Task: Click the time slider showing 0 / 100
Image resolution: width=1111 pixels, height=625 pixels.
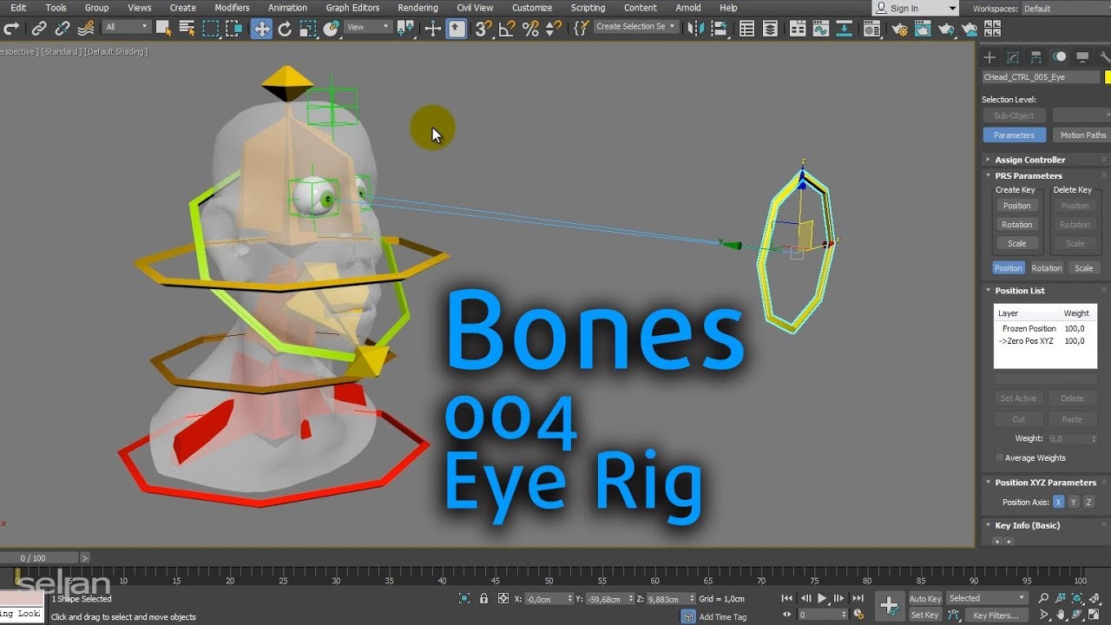Action: coord(40,558)
